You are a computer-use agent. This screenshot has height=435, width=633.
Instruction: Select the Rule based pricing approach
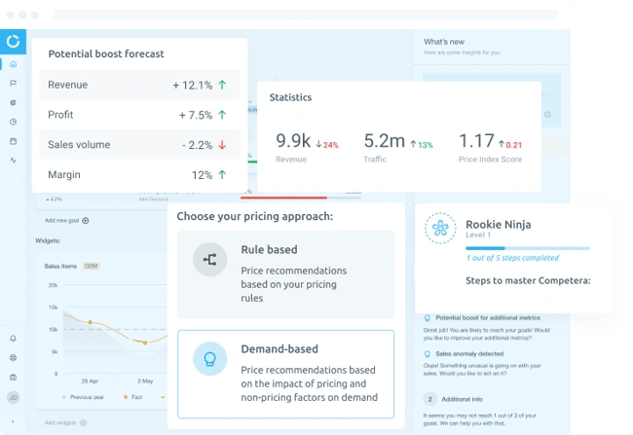pyautogui.click(x=285, y=265)
